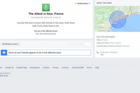
Task: Open the Privacy footer link
Action: pyautogui.click(x=55, y=67)
